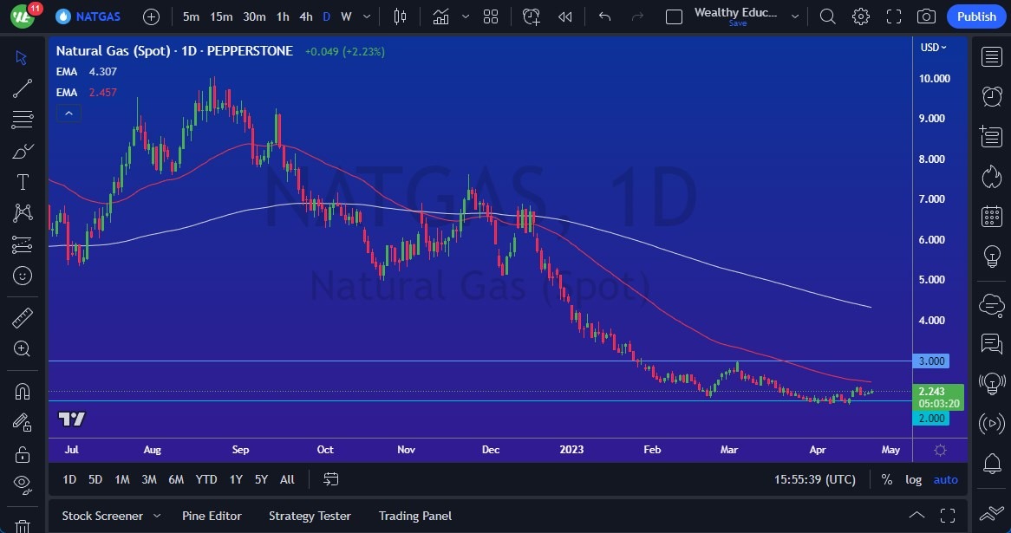
Task: Open the go to date calendar
Action: [330, 479]
